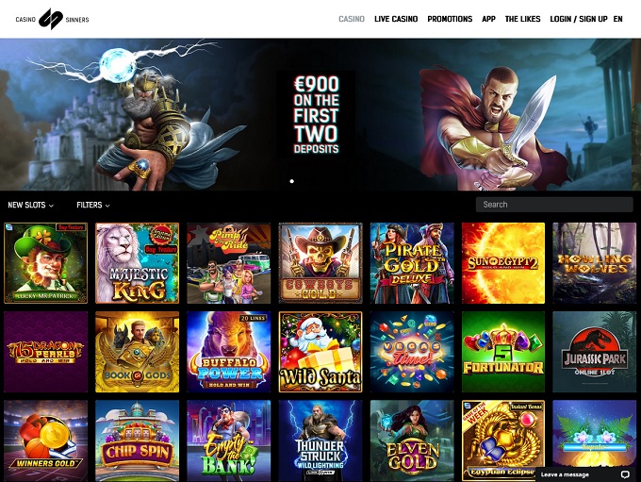The height and width of the screenshot is (482, 641).
Task: Focus the game Search field
Action: coord(554,204)
